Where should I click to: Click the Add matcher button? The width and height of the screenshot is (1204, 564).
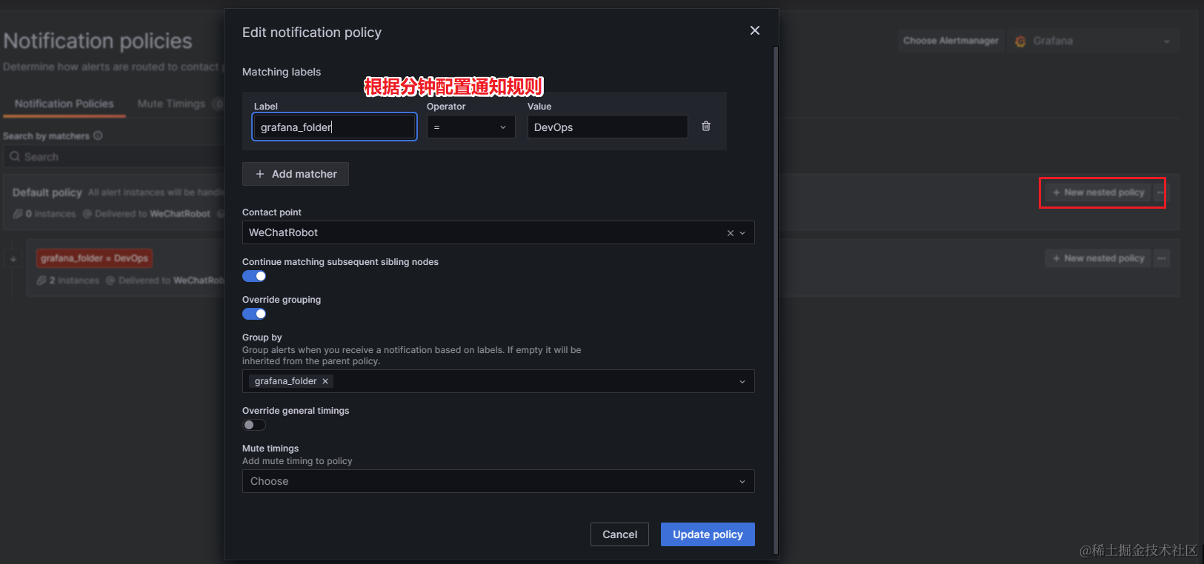coord(296,174)
